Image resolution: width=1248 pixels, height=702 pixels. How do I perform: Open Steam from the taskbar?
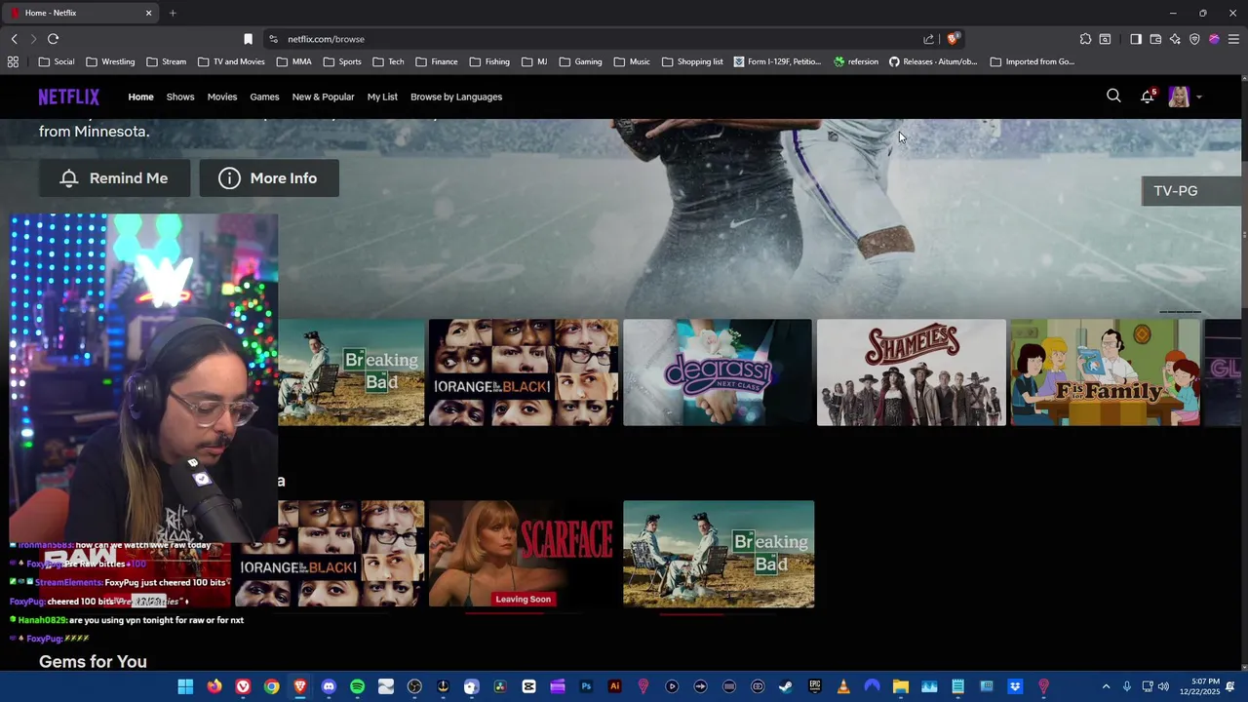pyautogui.click(x=786, y=686)
